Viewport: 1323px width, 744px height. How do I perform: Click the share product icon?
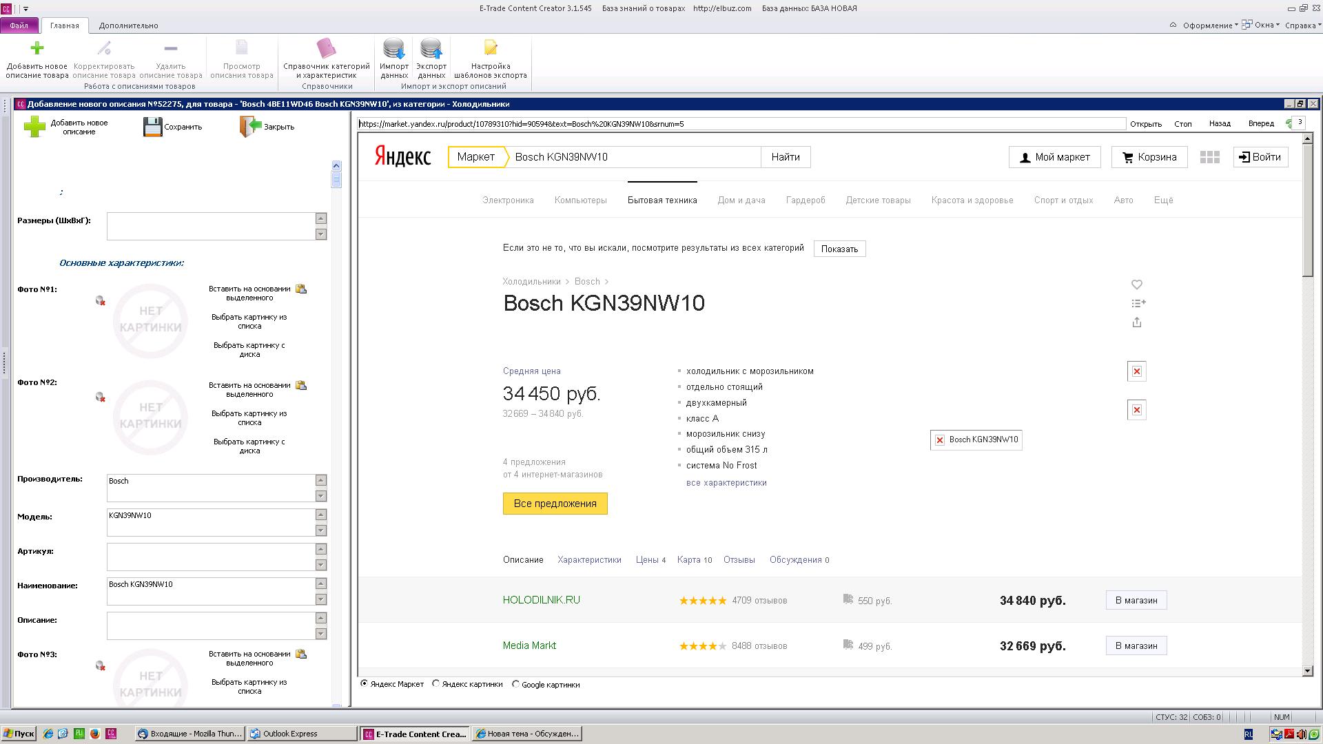tap(1137, 322)
